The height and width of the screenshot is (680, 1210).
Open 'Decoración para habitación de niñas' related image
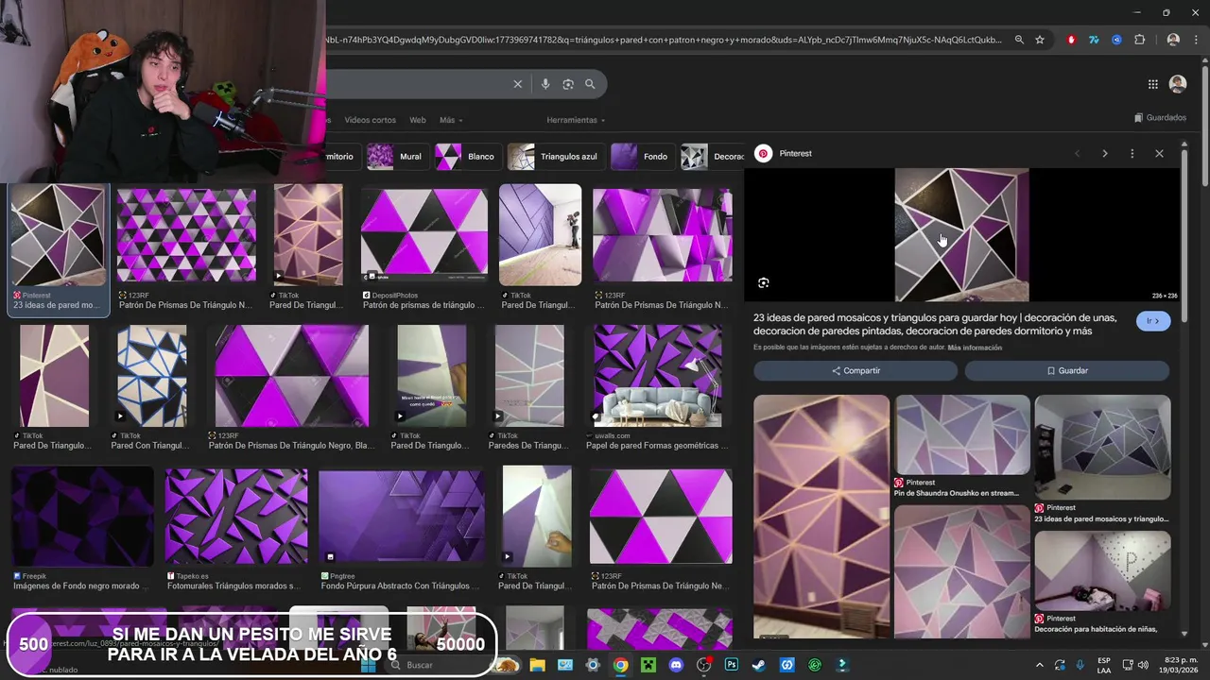pyautogui.click(x=1102, y=582)
